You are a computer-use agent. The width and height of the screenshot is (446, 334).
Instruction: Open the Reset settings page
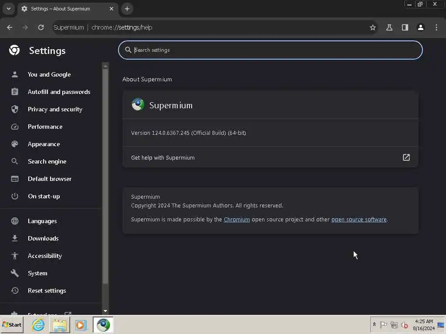click(47, 291)
